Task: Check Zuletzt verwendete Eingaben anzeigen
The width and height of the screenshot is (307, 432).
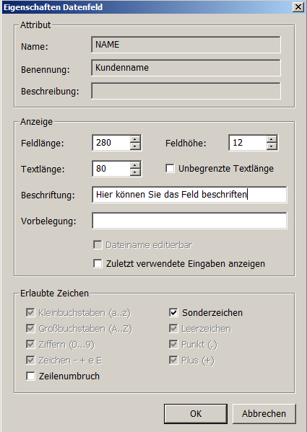Action: coord(98,263)
